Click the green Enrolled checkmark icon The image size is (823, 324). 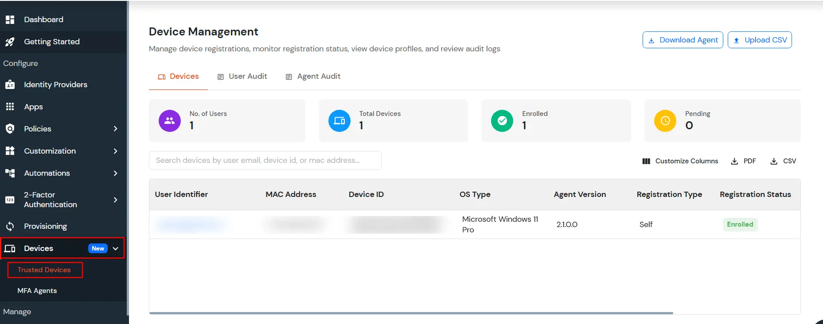coord(502,121)
